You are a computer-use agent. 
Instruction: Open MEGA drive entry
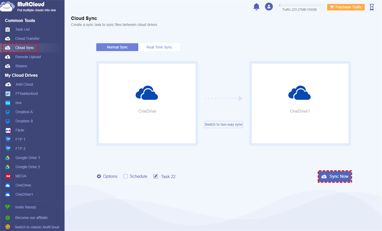(x=21, y=176)
